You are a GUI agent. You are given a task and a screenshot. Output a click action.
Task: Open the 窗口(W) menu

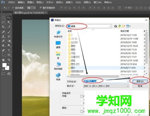pos(97,2)
